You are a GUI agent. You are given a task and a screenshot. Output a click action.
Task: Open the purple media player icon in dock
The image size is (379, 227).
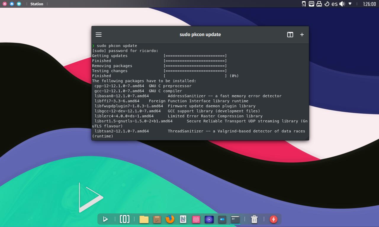tap(209, 219)
